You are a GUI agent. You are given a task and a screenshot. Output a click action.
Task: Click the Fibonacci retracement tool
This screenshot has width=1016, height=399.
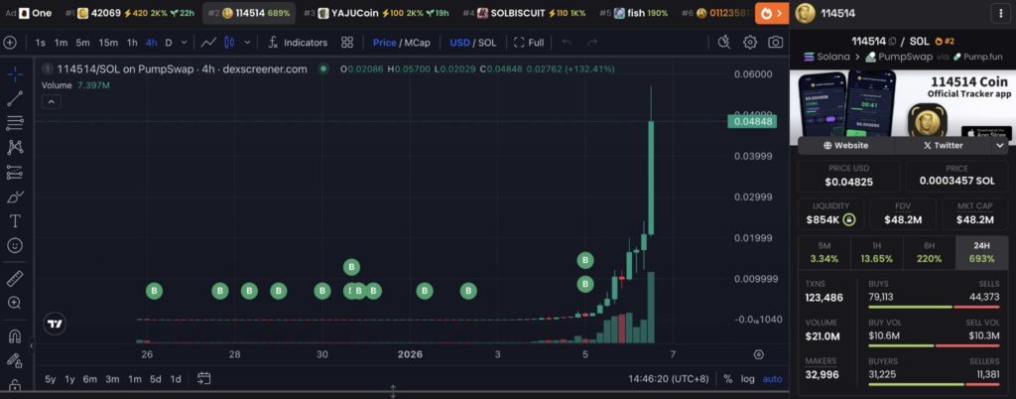click(x=15, y=122)
